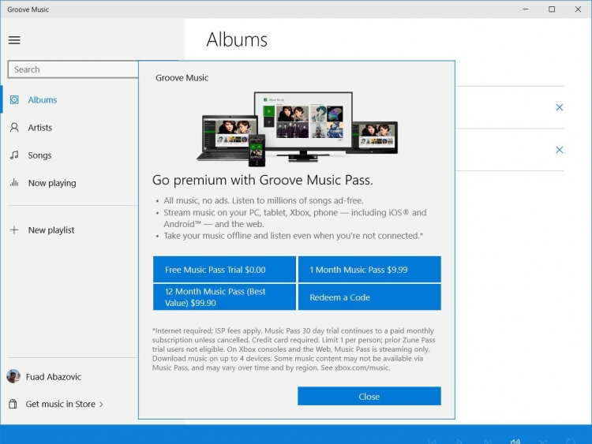Click Redeem a Code button
This screenshot has height=444, width=592.
369,297
